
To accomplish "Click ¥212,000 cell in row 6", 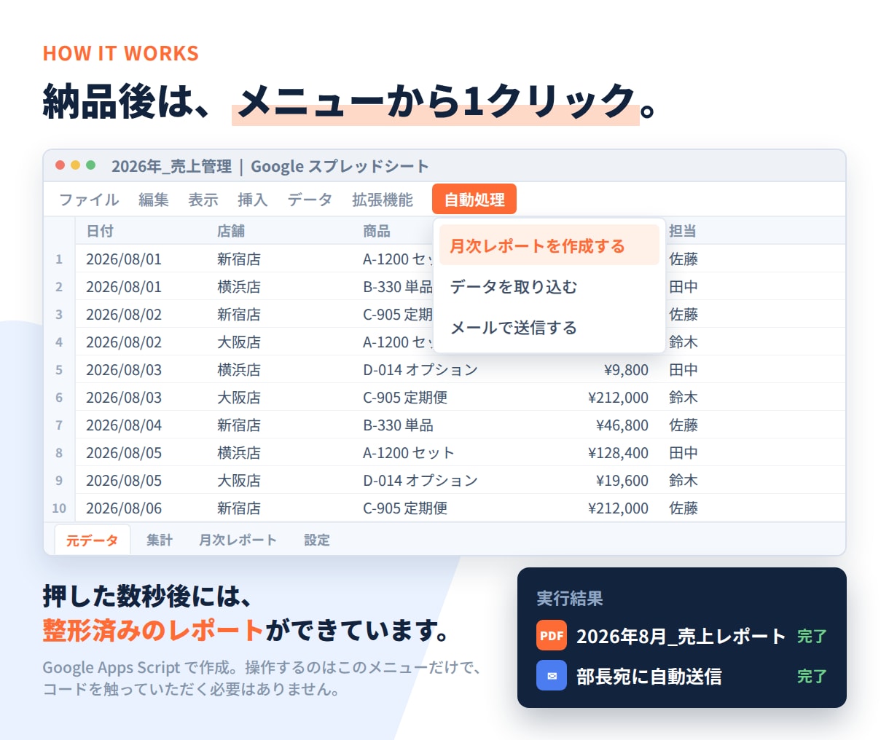I will pos(619,397).
